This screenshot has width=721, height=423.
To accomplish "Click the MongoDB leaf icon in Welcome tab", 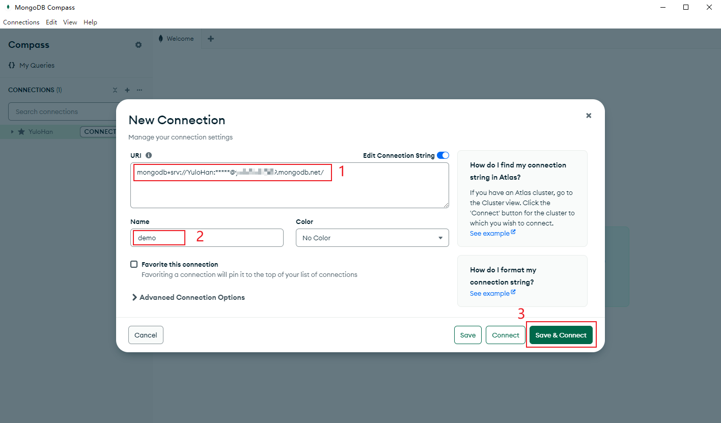I will tap(161, 39).
